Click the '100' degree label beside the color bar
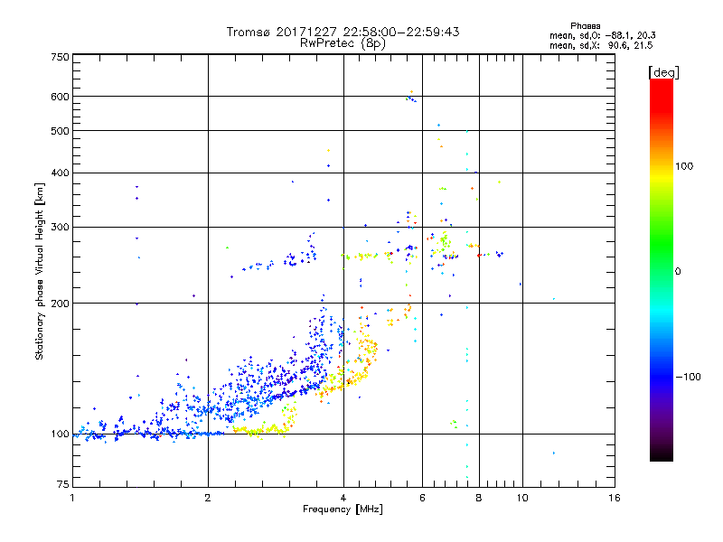 pos(684,166)
